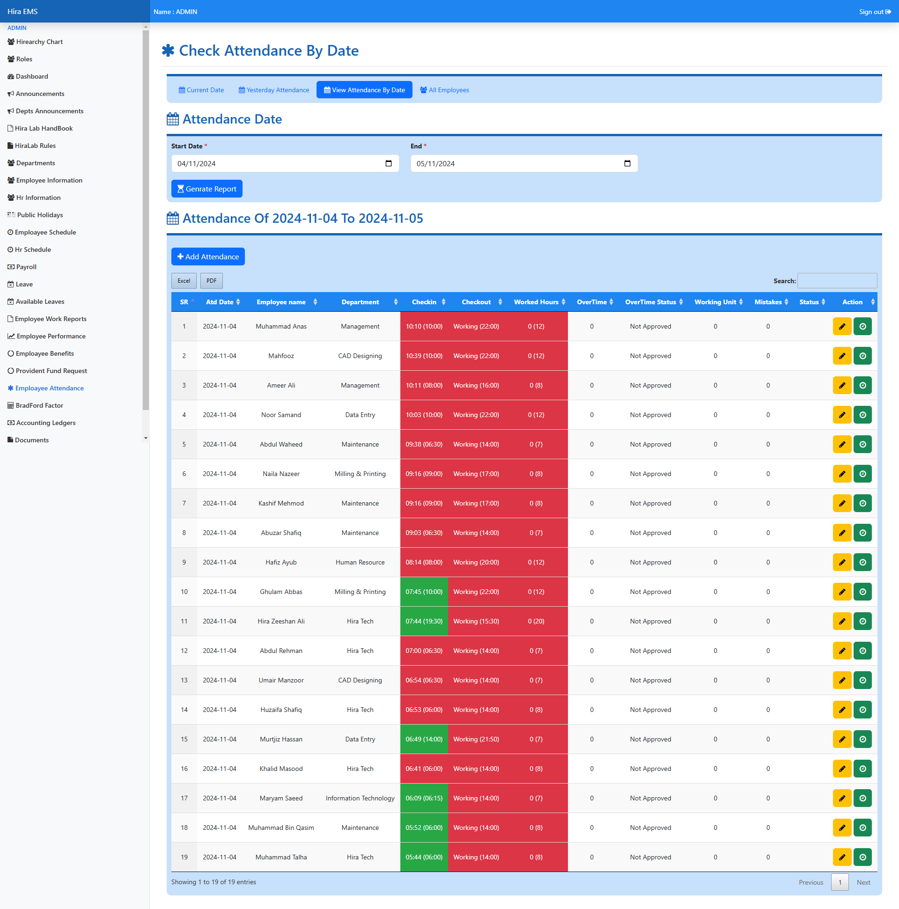This screenshot has height=909, width=899.
Task: Open Employee Work Reports link
Action: pyautogui.click(x=47, y=319)
